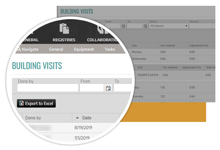Select the 0.03 hours value
The width and height of the screenshot is (220, 150).
coord(163,52)
